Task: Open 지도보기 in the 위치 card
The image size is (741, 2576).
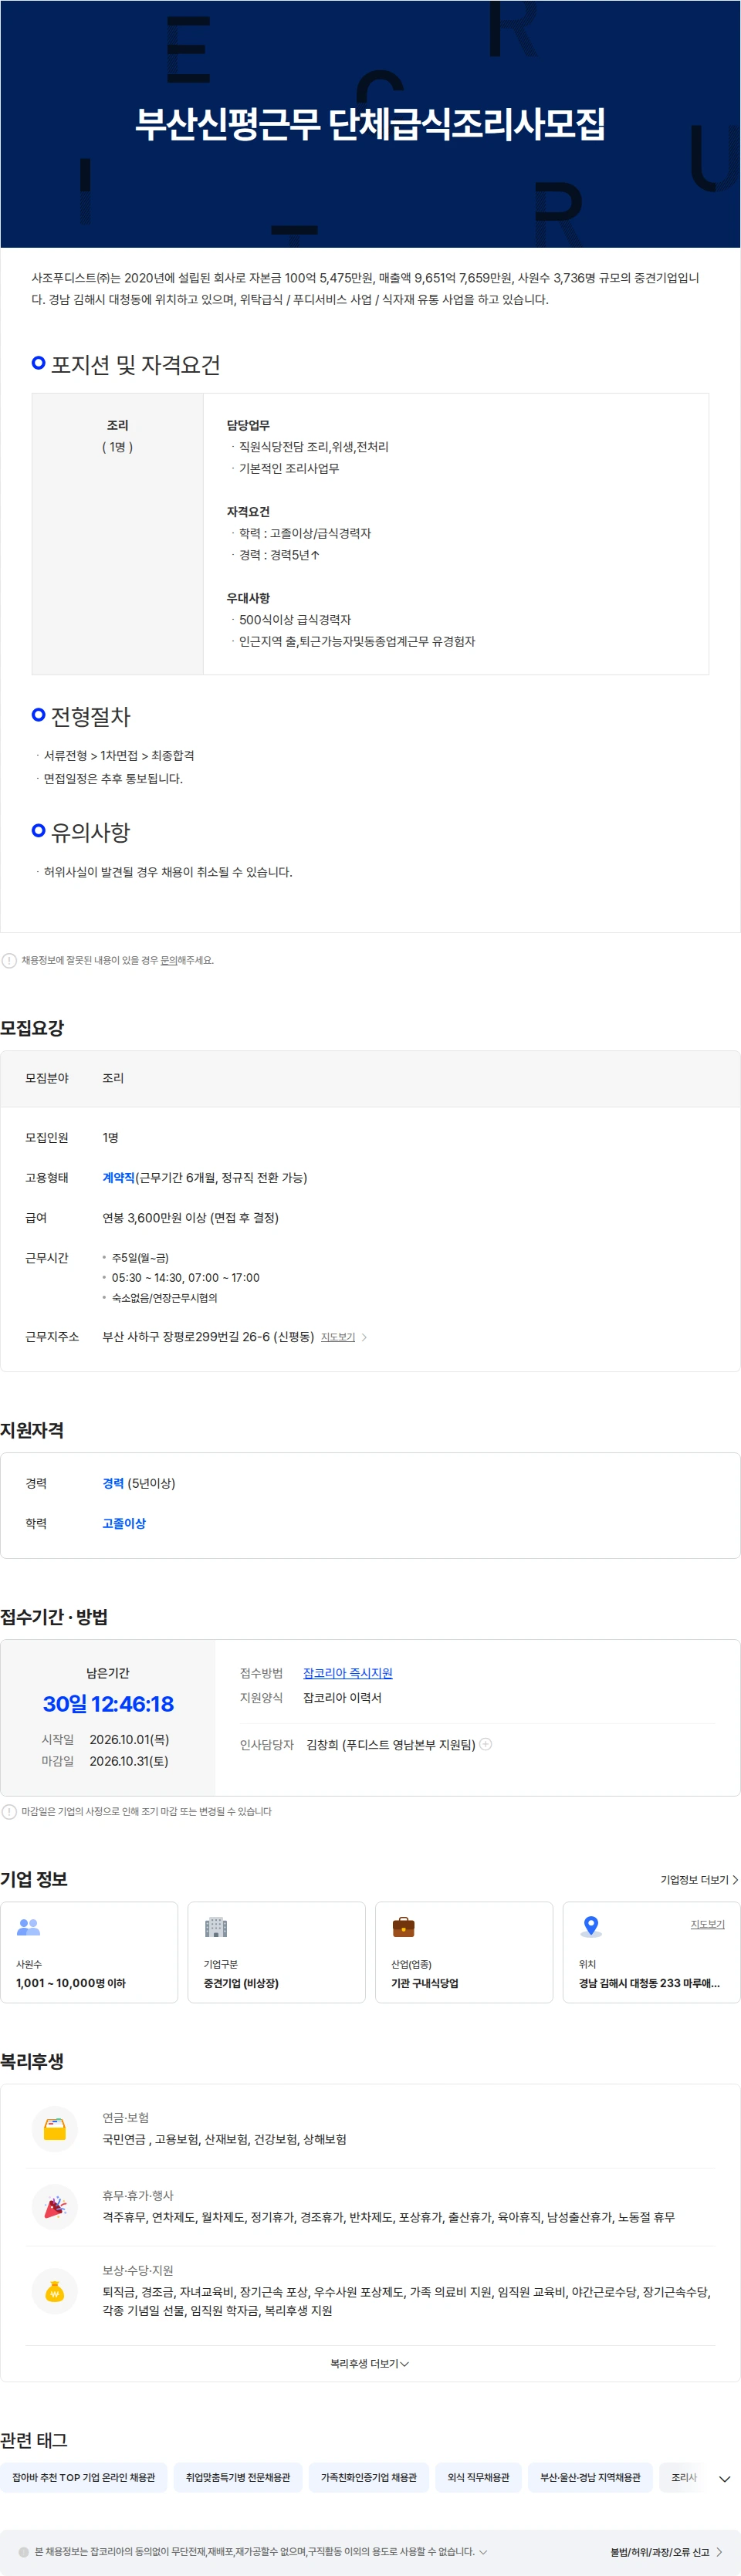Action: [707, 1924]
